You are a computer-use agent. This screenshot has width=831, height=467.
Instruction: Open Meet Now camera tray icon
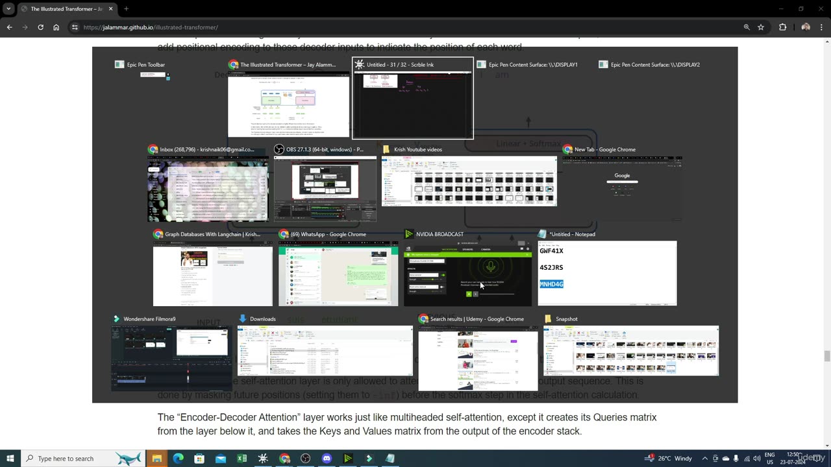[x=715, y=459]
